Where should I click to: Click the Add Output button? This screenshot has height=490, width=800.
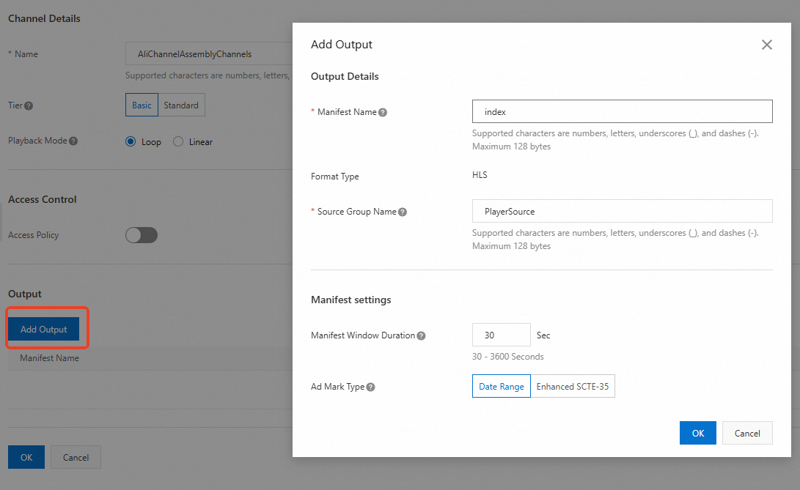click(x=44, y=330)
